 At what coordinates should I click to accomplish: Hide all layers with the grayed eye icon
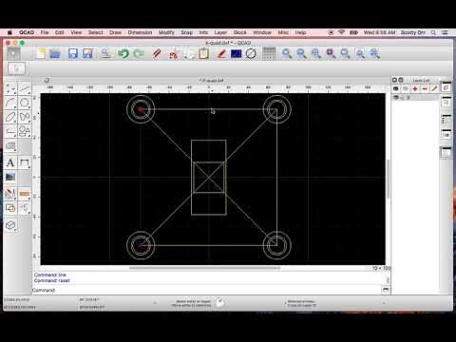point(405,88)
